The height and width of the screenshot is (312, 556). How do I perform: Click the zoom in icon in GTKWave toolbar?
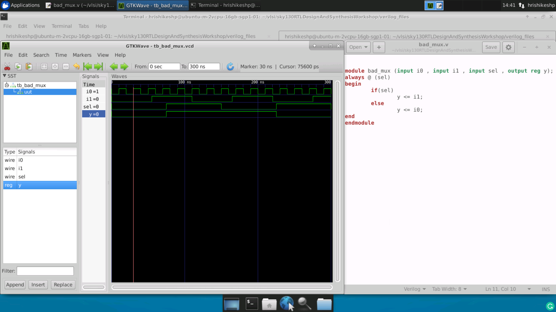coord(55,67)
